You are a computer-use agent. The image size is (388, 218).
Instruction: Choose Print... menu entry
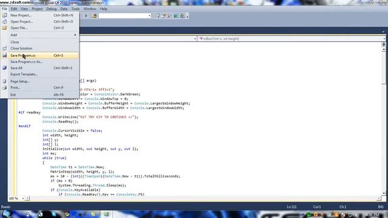click(39, 87)
